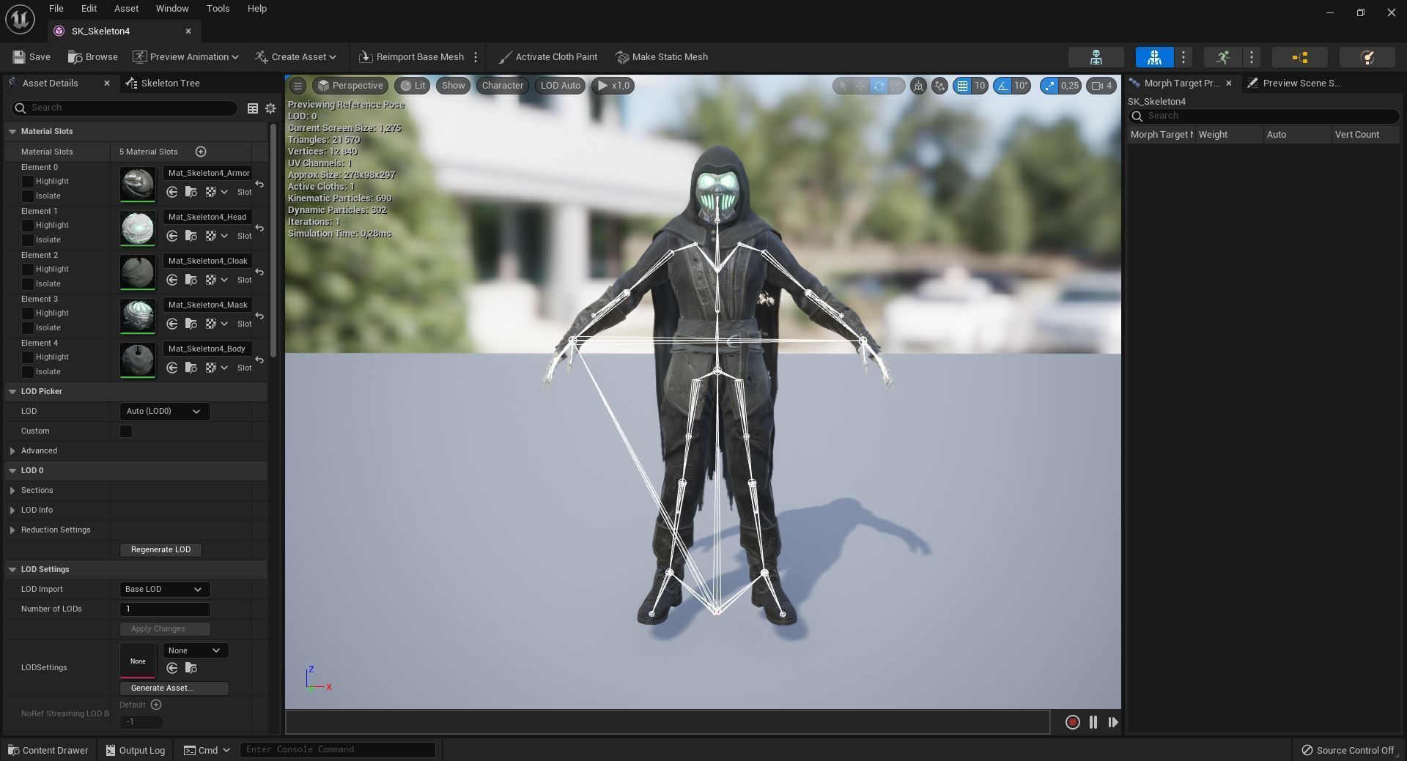Check the Custom LOD checkbox

[126, 431]
